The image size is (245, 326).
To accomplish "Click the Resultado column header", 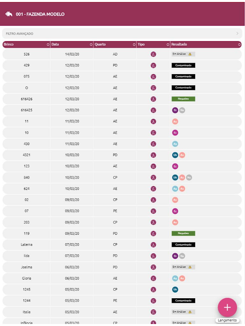I will pyautogui.click(x=204, y=44).
